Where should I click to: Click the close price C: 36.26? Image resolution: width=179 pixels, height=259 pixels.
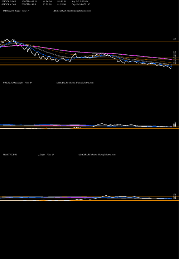[x=47, y=4]
